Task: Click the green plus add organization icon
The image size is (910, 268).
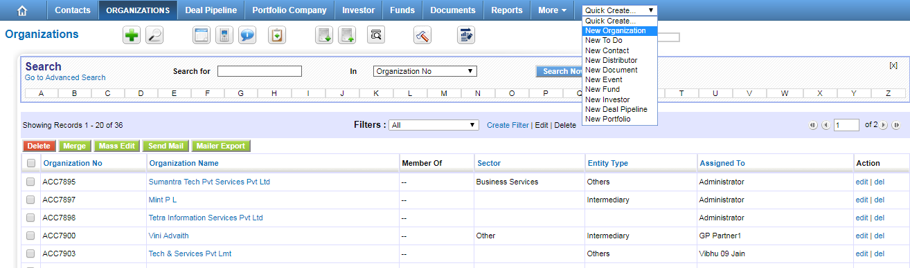Action: 132,35
